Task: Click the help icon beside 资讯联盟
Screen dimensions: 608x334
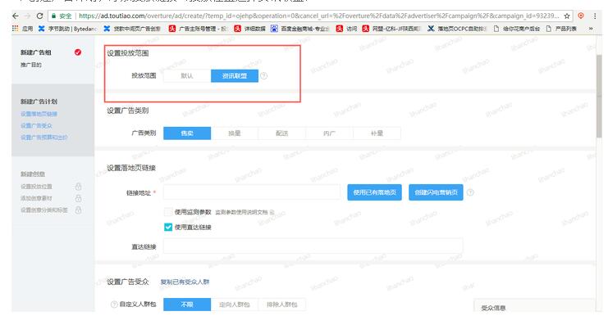Action: click(264, 76)
